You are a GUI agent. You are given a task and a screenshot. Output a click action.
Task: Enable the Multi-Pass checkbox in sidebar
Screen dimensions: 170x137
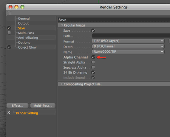tap(9, 33)
